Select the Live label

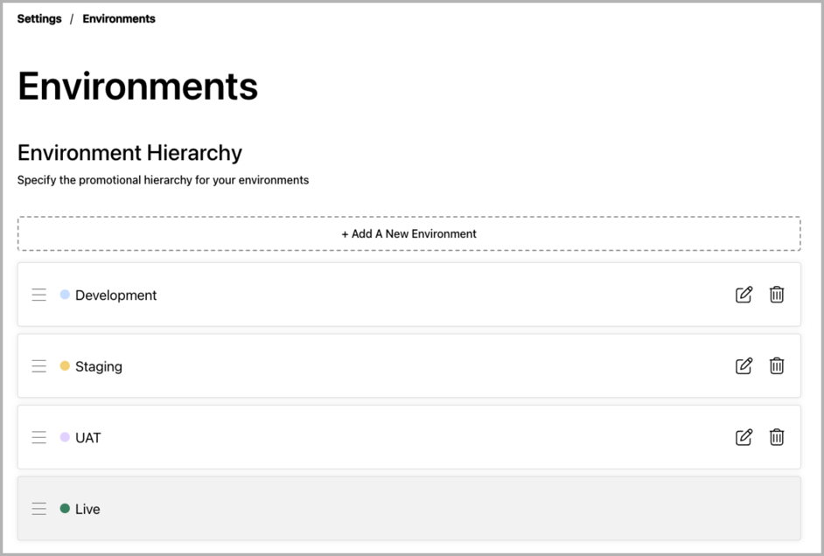[87, 510]
